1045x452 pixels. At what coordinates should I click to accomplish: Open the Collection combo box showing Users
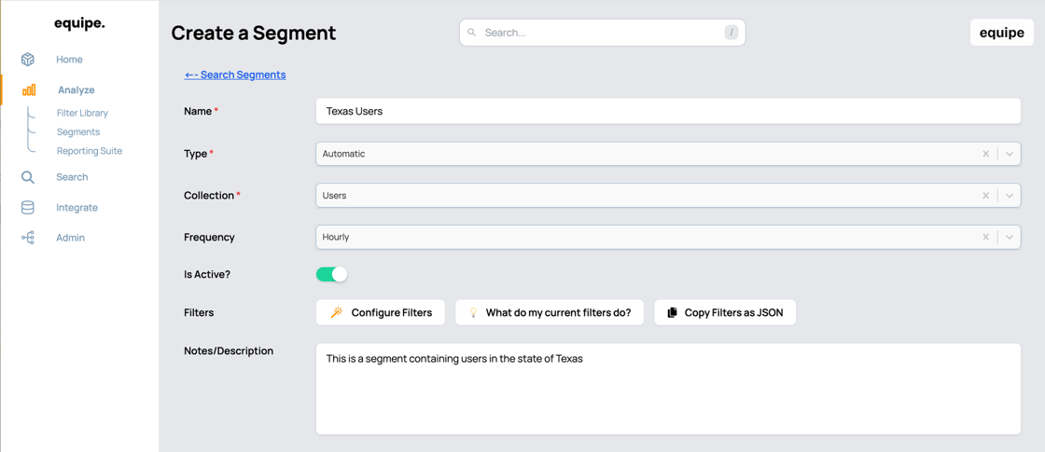(x=668, y=196)
